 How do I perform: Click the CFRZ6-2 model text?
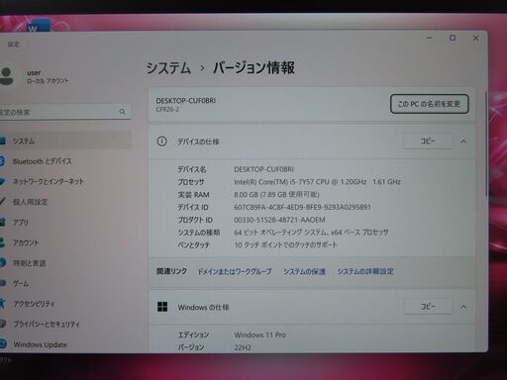tap(167, 109)
